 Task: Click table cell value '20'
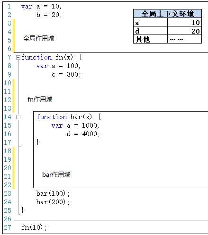(x=184, y=31)
